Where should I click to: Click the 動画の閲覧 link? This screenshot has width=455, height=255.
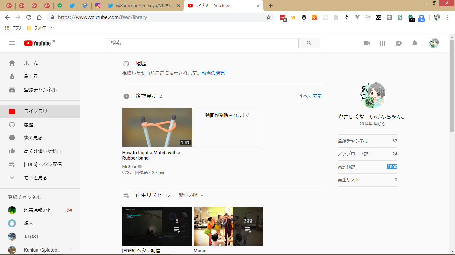[213, 73]
